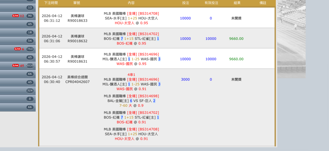329x151 pixels.
Task: Open the sidebar row with count 54
Action: (18, 41)
